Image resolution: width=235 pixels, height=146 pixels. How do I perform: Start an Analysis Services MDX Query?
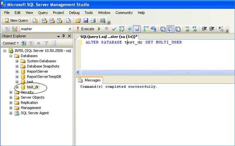click(44, 20)
